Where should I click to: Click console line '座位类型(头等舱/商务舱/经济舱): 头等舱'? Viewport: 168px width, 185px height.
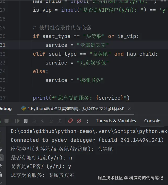point(62,149)
